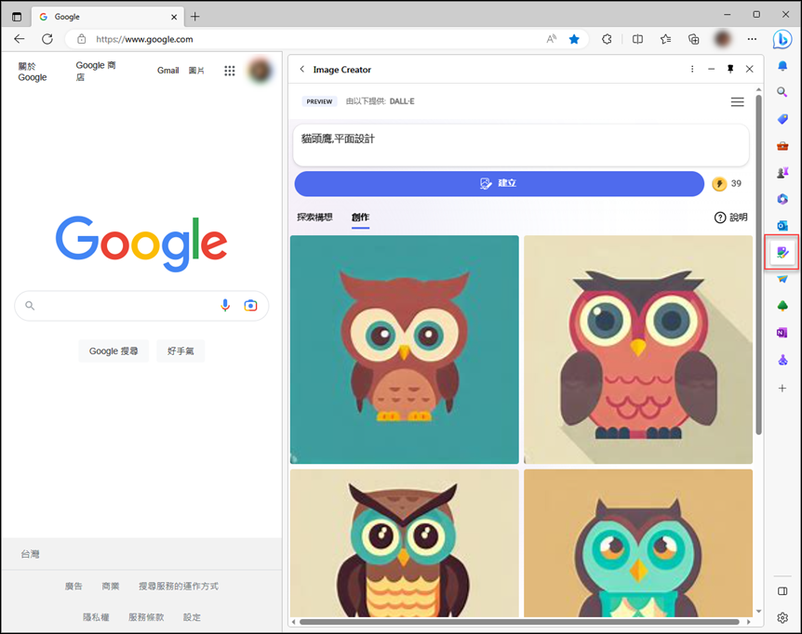802x634 pixels.
Task: Toggle the sidebar visibility icon
Action: [x=782, y=591]
